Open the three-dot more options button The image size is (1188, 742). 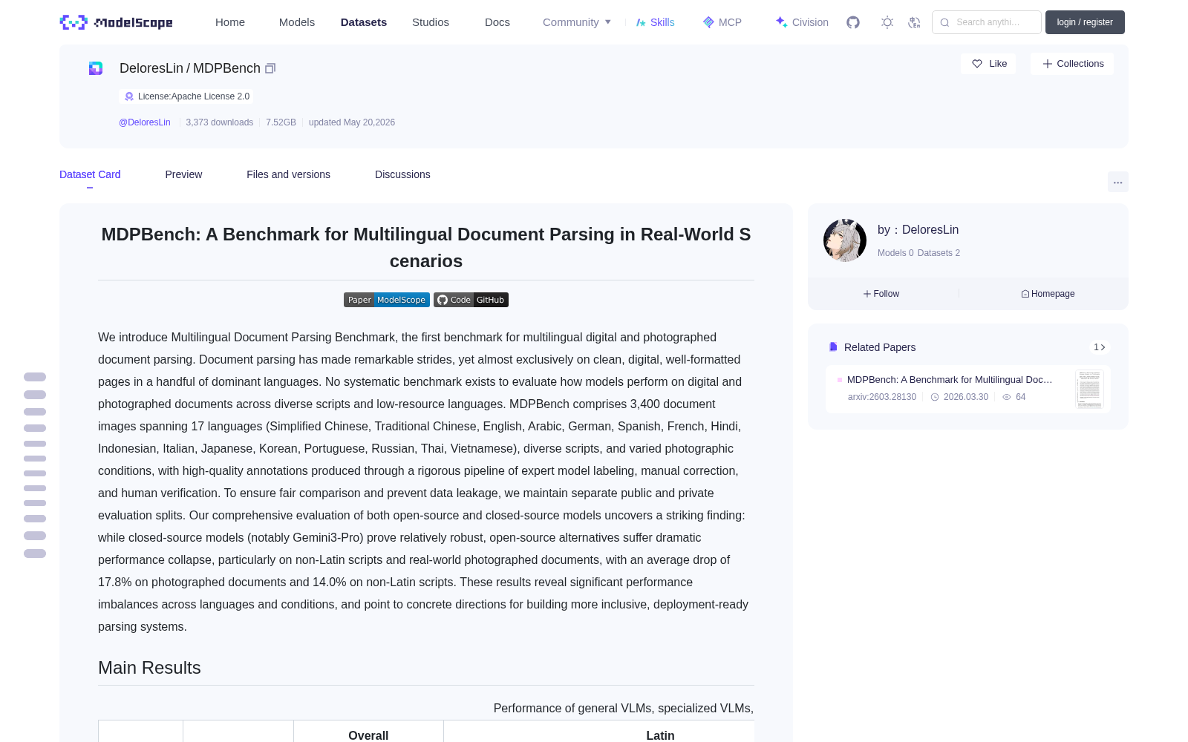pyautogui.click(x=1117, y=182)
